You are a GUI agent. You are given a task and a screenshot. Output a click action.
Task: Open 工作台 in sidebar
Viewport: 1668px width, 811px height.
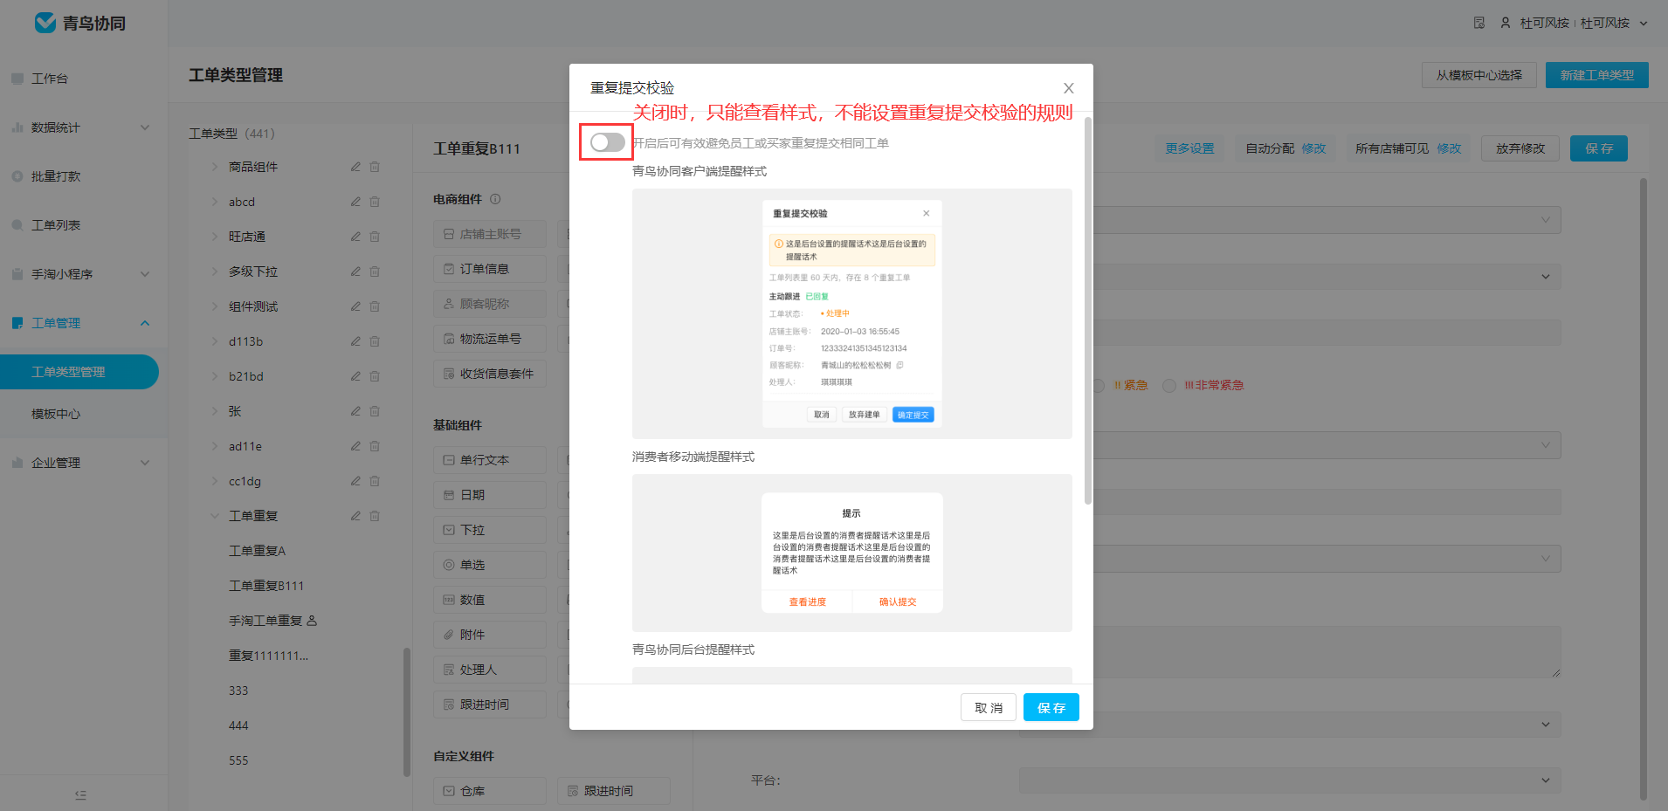coord(50,79)
